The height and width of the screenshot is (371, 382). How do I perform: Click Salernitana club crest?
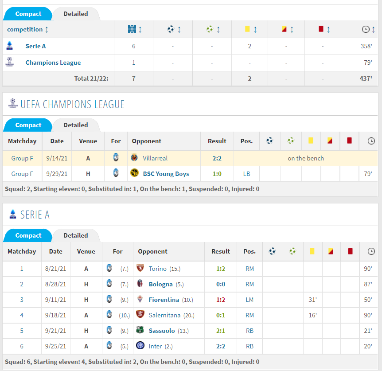coord(140,314)
